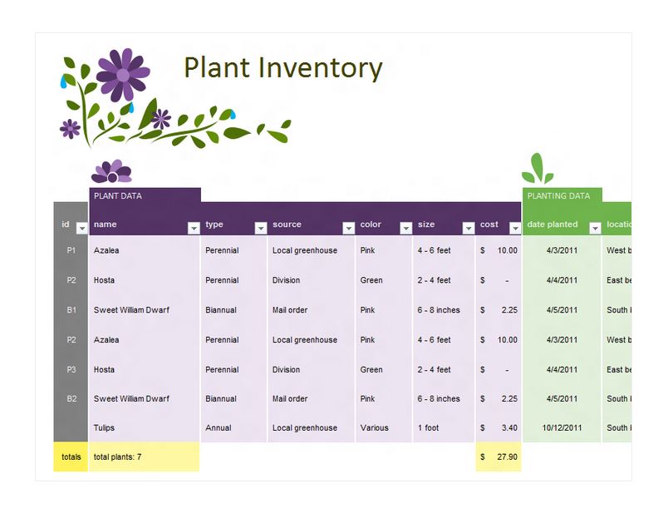The height and width of the screenshot is (513, 668).
Task: Open the color column filter dropdown
Action: point(406,226)
